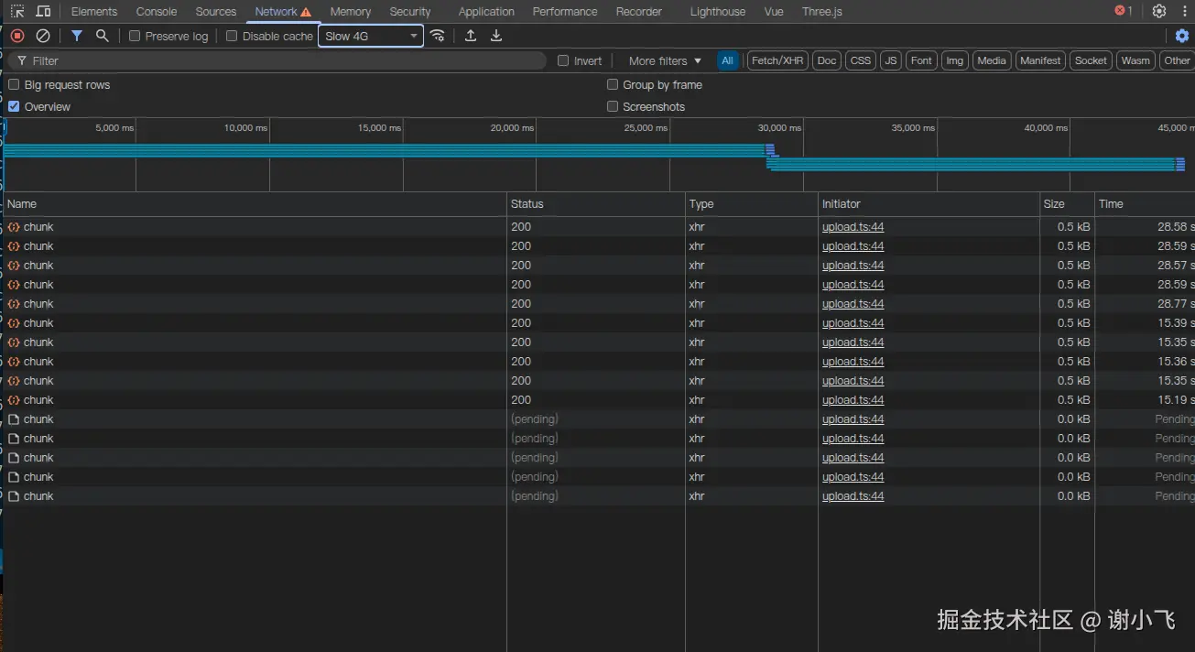Screen dimensions: 1195x652
Task: Sort by the Size column header
Action: pyautogui.click(x=1067, y=203)
